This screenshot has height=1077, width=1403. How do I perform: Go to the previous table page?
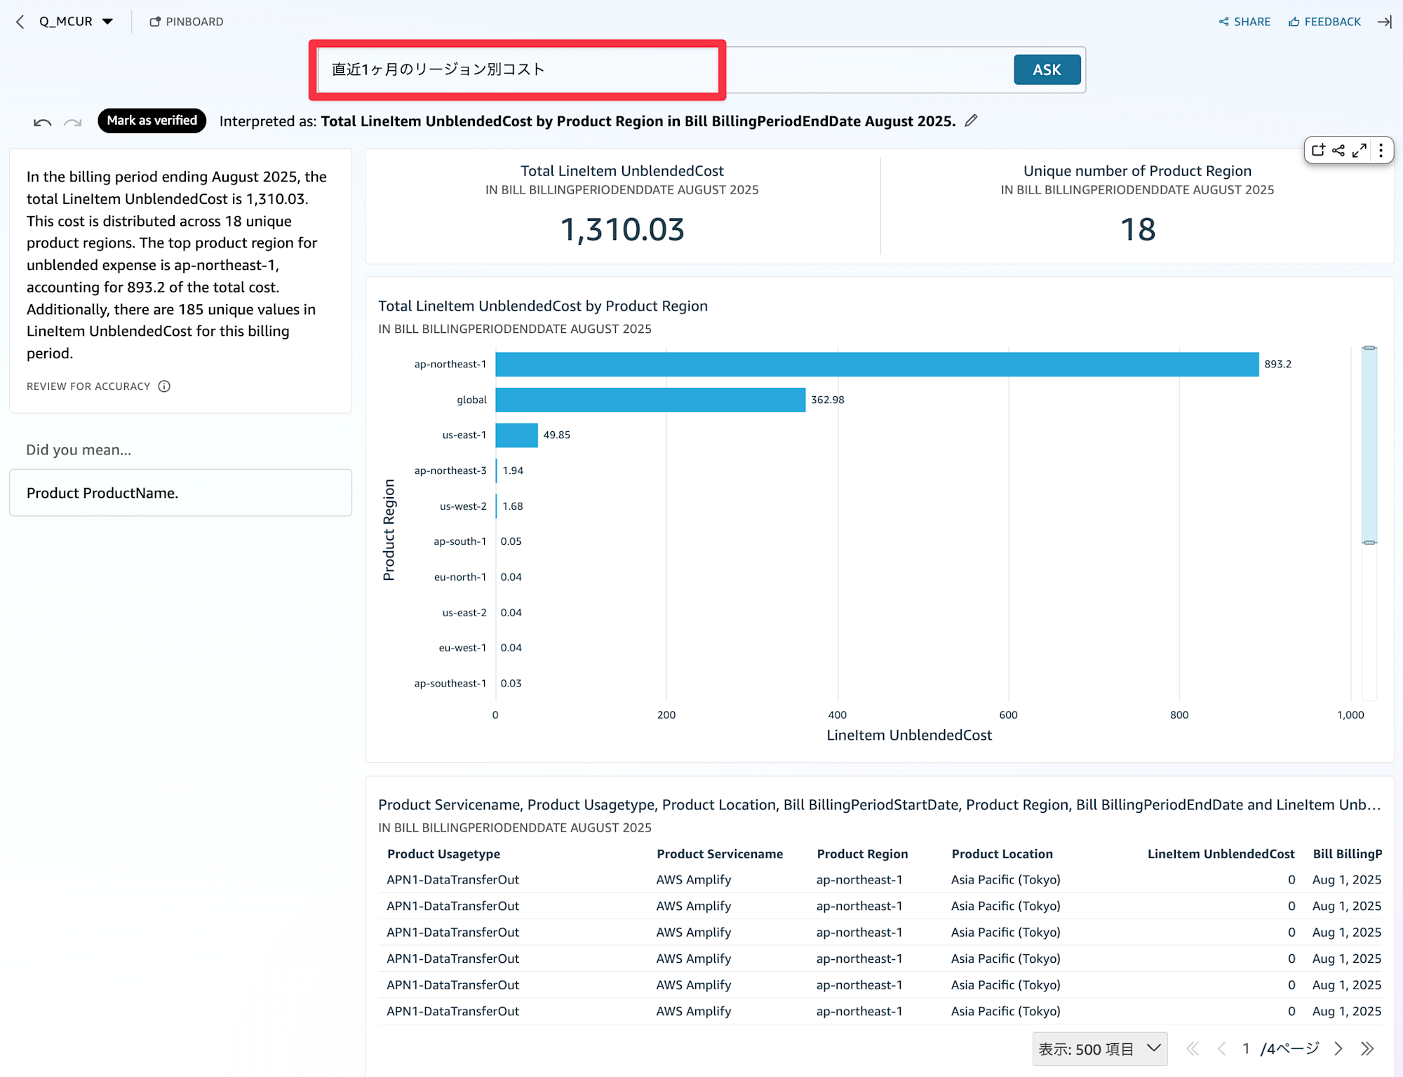[1221, 1049]
